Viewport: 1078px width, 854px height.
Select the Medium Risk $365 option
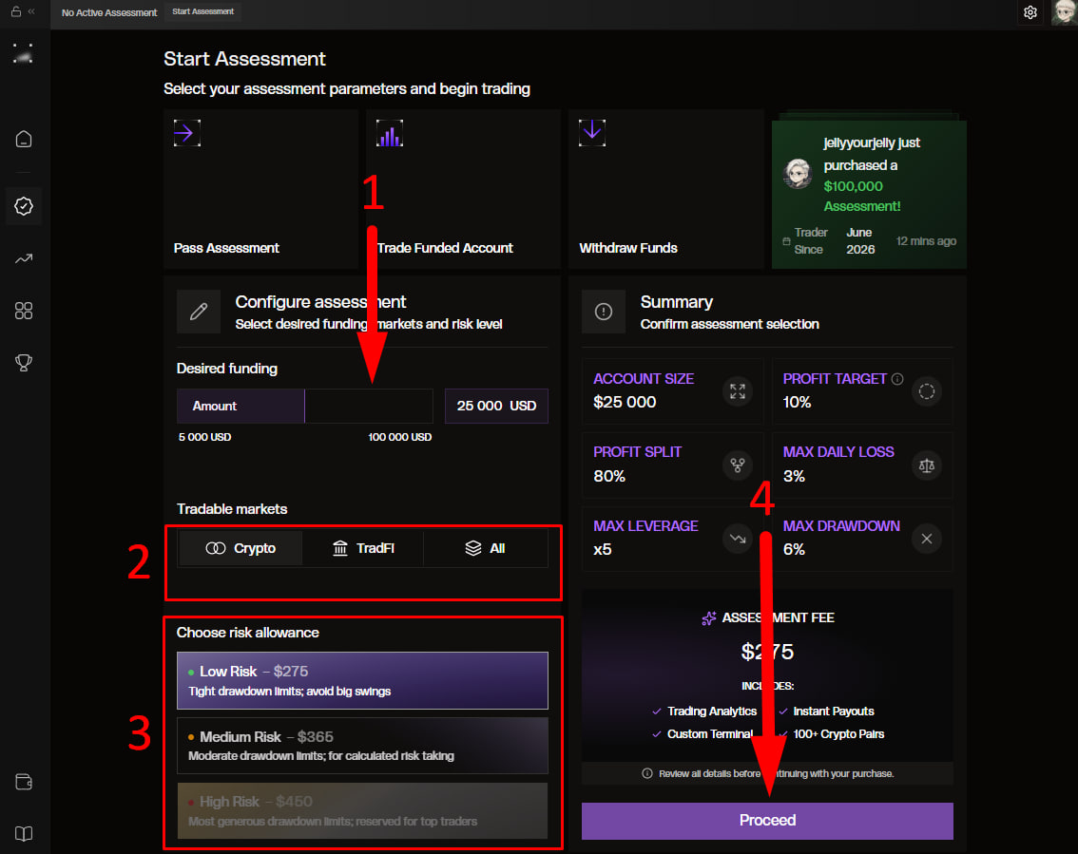click(362, 746)
